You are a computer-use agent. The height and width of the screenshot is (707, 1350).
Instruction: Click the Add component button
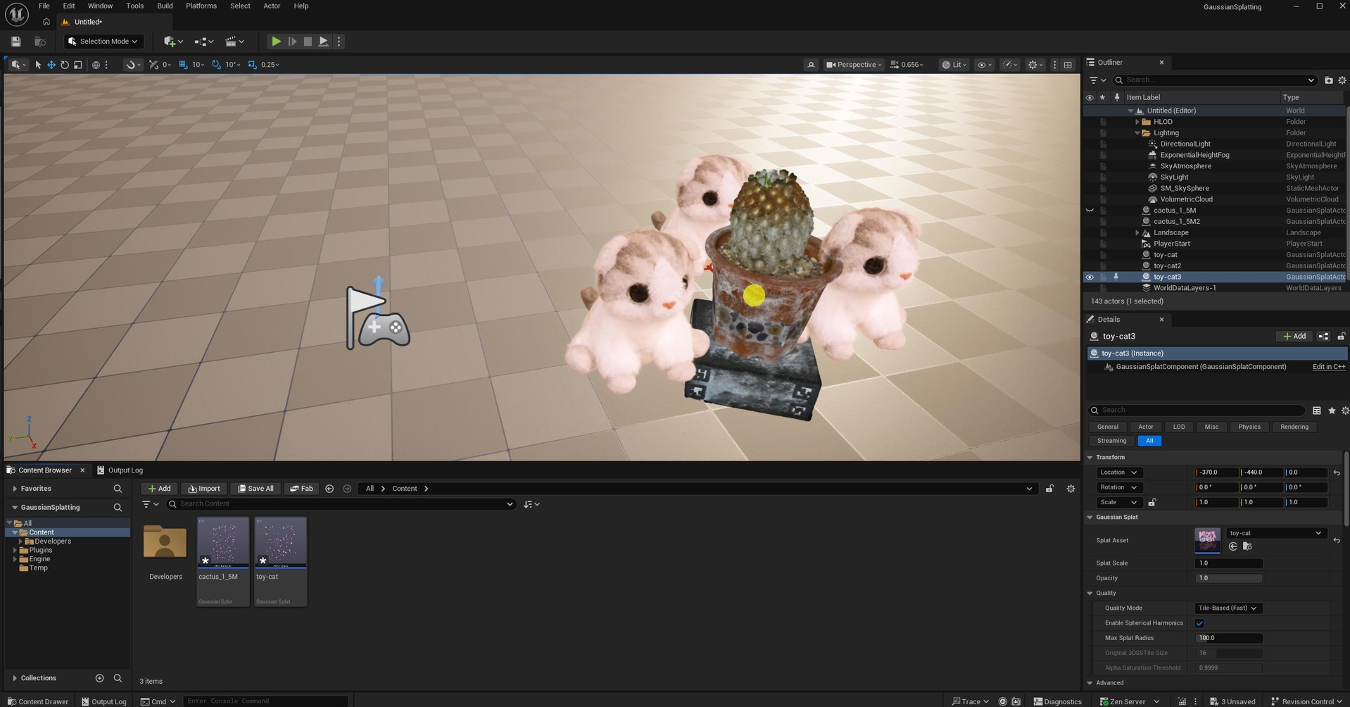pyautogui.click(x=1294, y=337)
